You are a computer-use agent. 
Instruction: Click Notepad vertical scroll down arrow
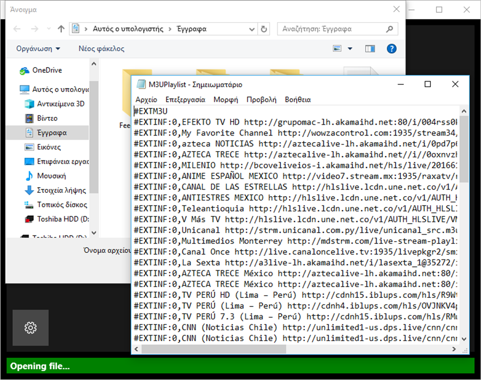[x=464, y=339]
